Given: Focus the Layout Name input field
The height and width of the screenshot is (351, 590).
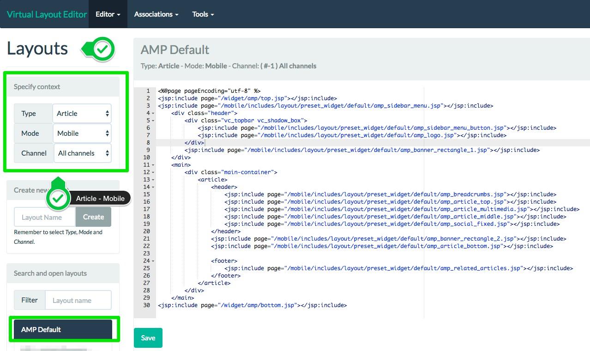Looking at the screenshot, I should point(44,217).
